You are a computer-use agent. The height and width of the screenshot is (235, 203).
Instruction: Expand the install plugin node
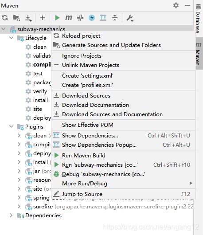point(19,162)
